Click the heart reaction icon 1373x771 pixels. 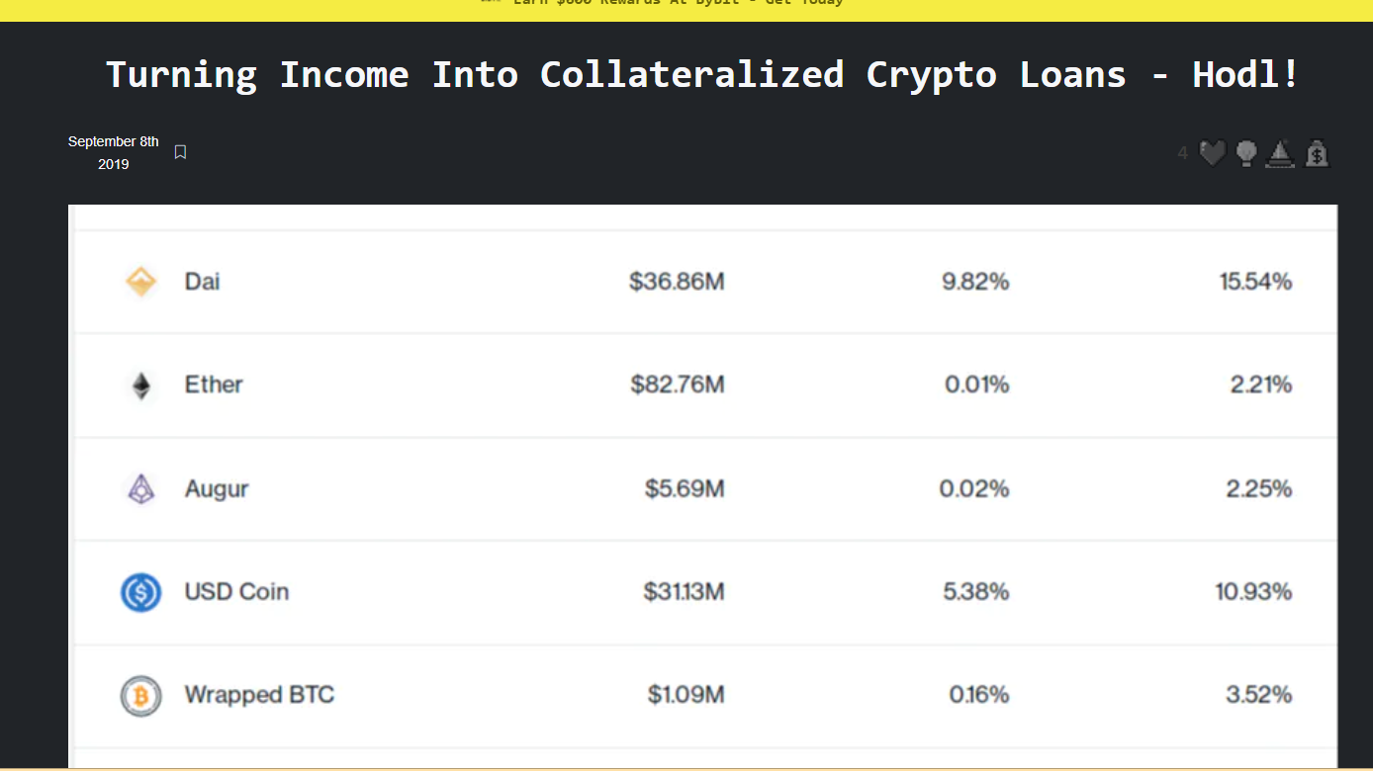click(1212, 153)
